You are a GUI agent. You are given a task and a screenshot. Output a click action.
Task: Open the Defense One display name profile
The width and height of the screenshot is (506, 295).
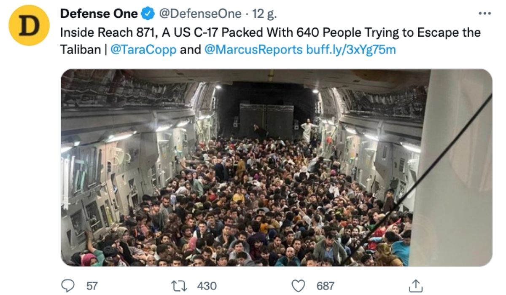coord(99,14)
